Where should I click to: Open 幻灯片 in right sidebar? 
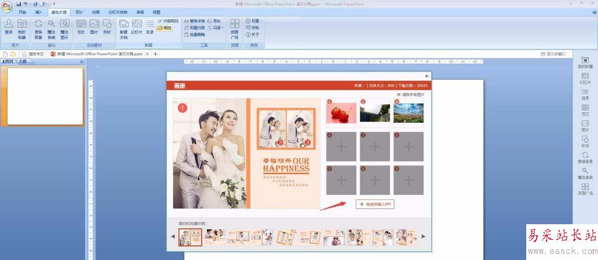tap(585, 78)
